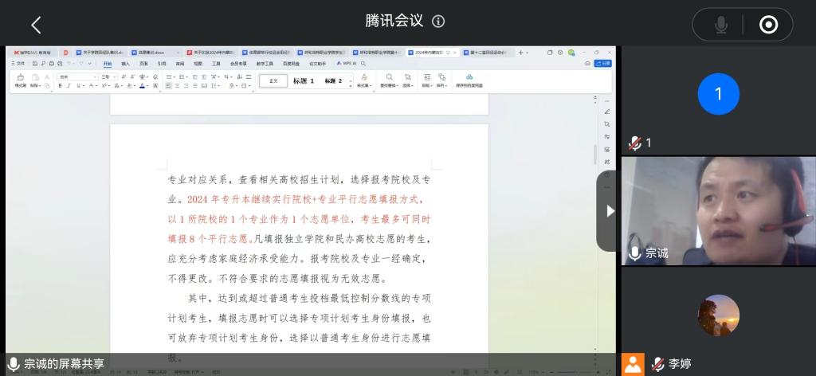
Task: Click the 李婷 sunset profile avatar
Action: coord(718,315)
